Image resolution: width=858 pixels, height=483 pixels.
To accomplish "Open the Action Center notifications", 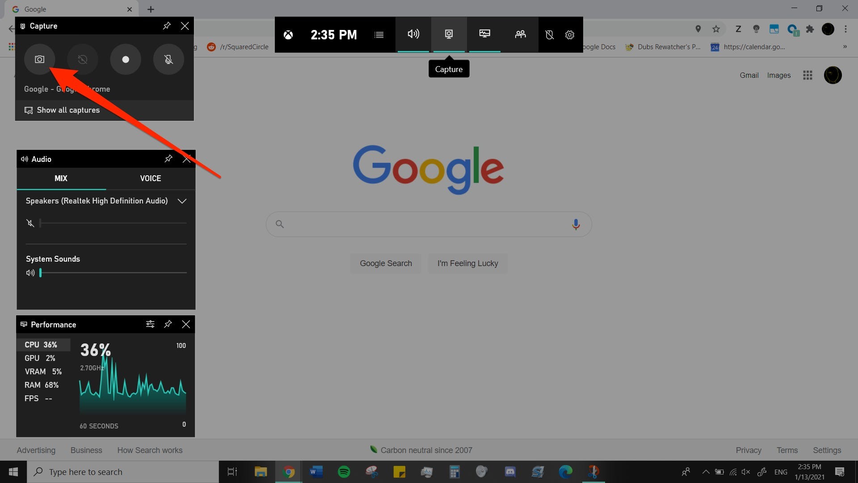I will pyautogui.click(x=840, y=472).
